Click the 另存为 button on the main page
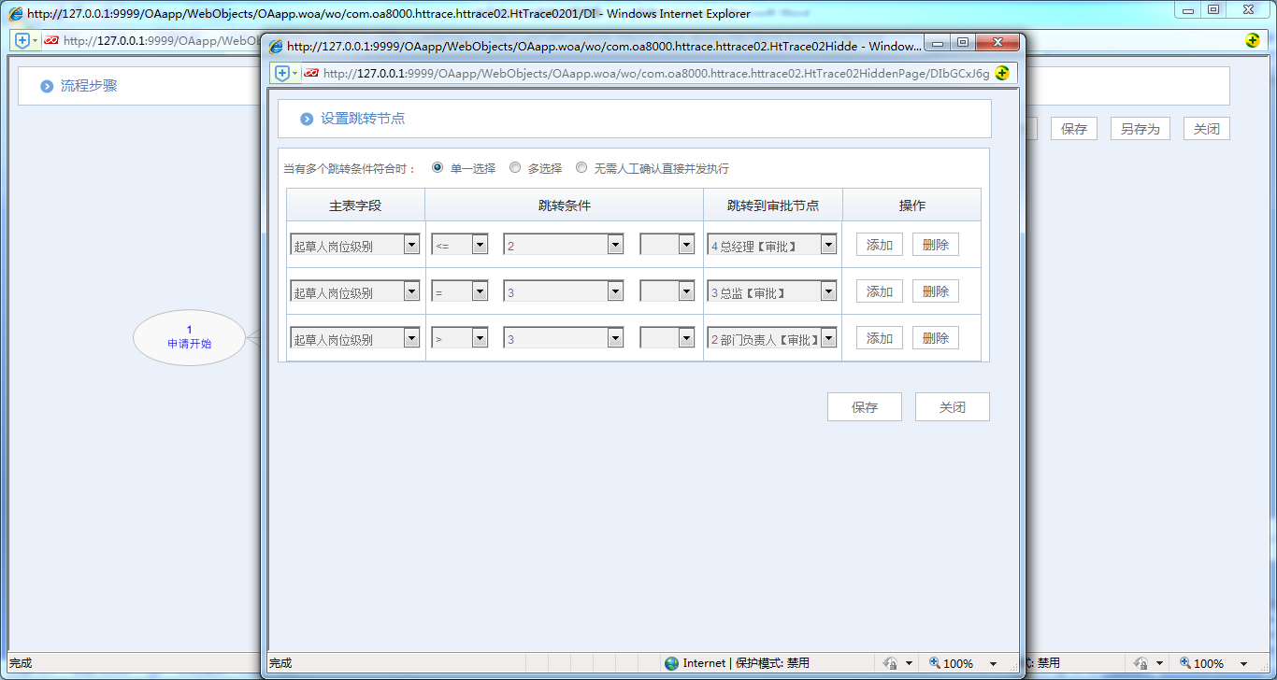The width and height of the screenshot is (1277, 680). [x=1140, y=128]
